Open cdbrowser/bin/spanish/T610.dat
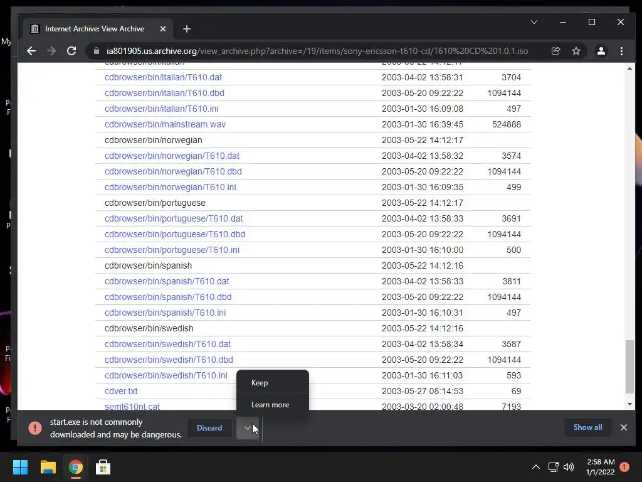The width and height of the screenshot is (642, 482). [167, 281]
